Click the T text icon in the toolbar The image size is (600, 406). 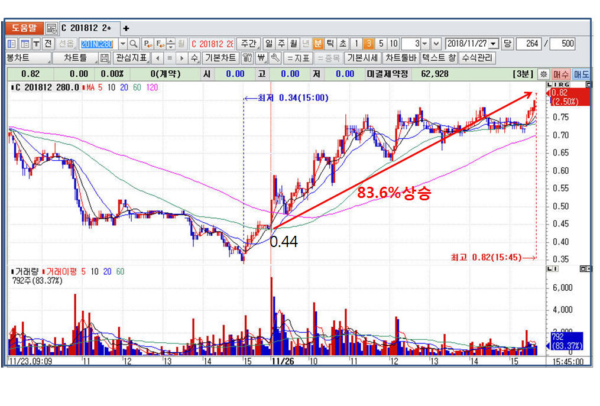click(37, 44)
